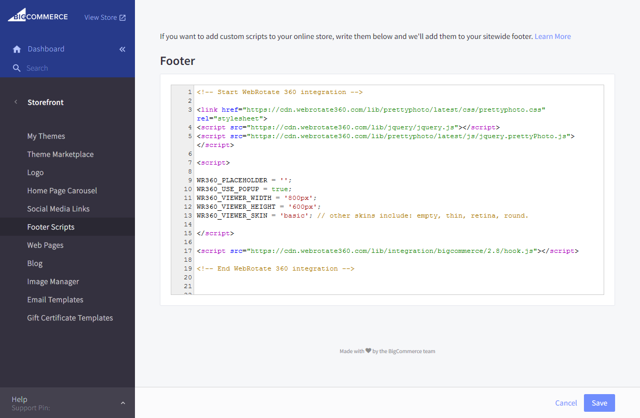Open View Store link
The image size is (640, 418).
tap(101, 18)
